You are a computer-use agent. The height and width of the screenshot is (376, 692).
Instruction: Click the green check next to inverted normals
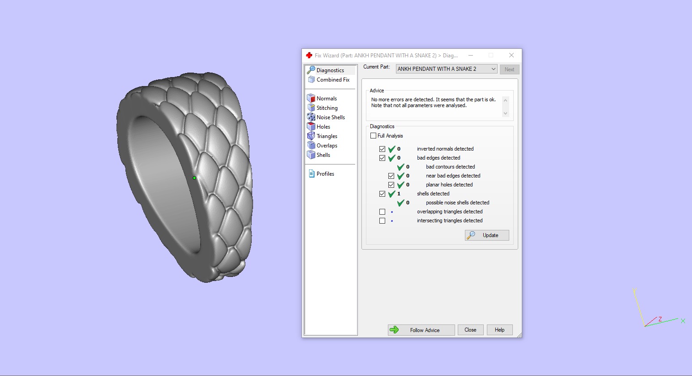click(x=392, y=149)
